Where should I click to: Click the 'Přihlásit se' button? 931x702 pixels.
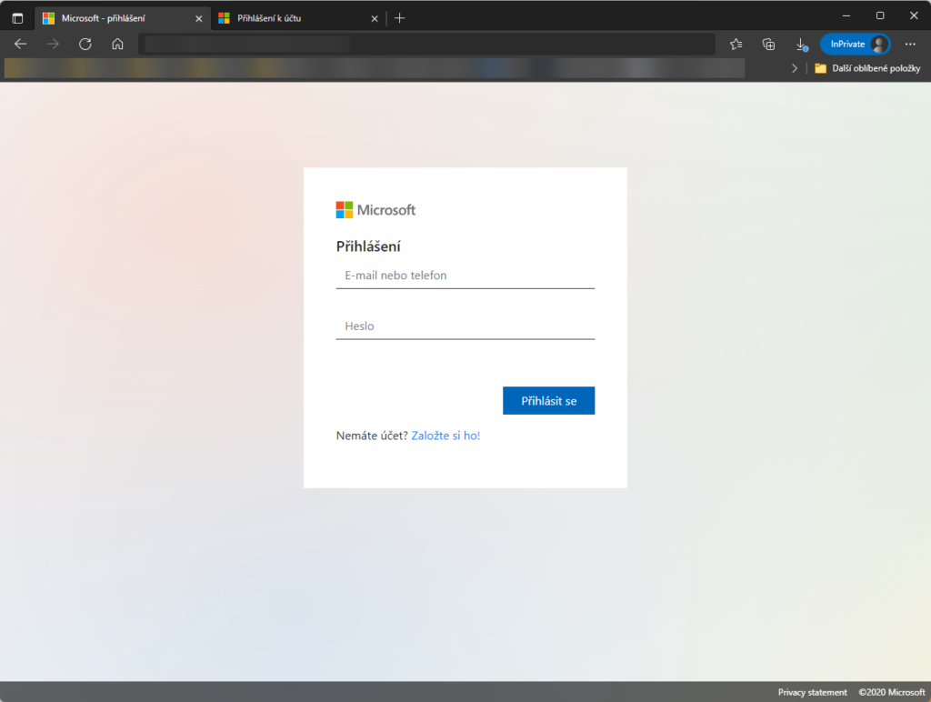pos(548,401)
